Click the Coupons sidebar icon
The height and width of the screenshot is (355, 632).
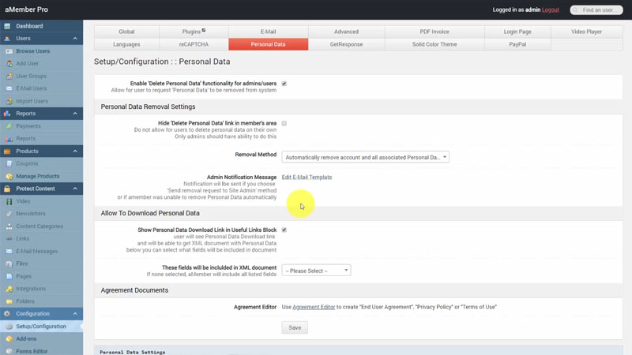pyautogui.click(x=8, y=163)
